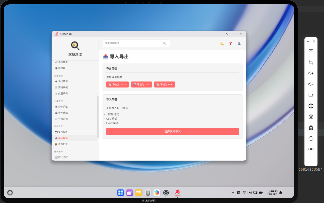Toggle dark mode with the moon icon
Screen dimensions: 324x203
(222, 43)
